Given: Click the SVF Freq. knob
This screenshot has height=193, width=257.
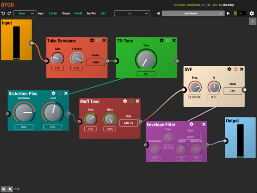Looking at the screenshot, I should [195, 87].
